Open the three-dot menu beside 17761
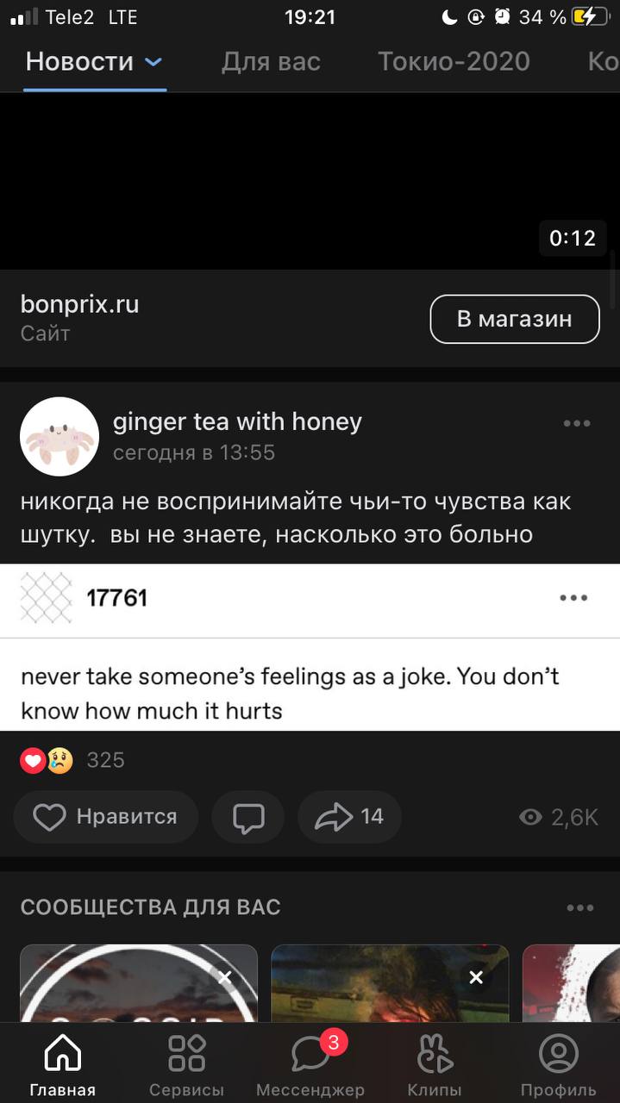 [x=573, y=597]
